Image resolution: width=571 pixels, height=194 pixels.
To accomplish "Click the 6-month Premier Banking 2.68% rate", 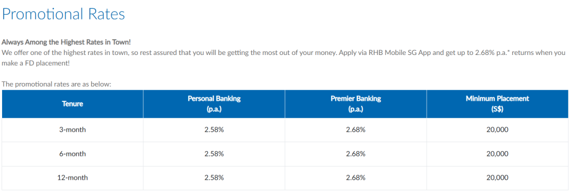I will point(356,154).
